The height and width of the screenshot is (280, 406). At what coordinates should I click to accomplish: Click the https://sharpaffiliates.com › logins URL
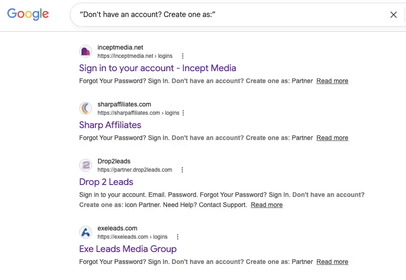point(138,113)
